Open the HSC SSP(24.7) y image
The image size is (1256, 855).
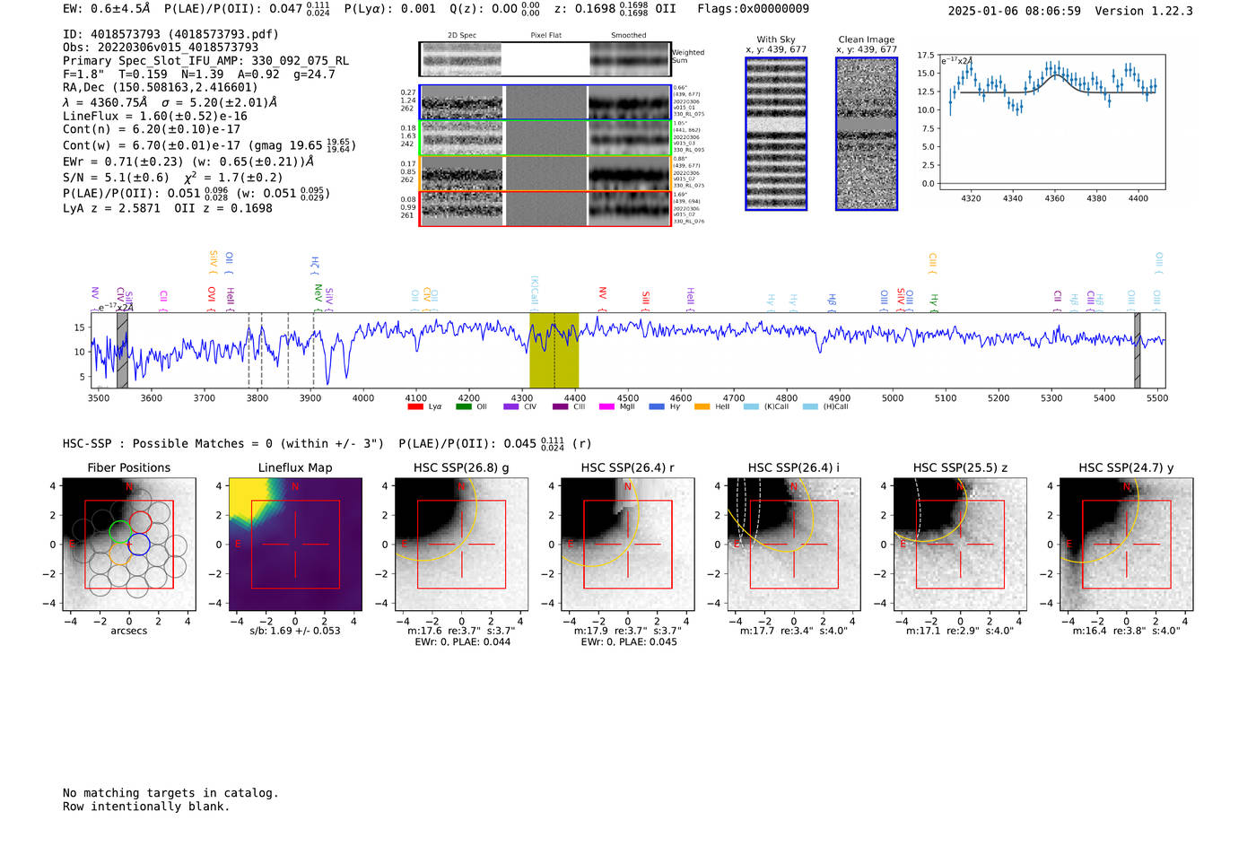pyautogui.click(x=1127, y=544)
